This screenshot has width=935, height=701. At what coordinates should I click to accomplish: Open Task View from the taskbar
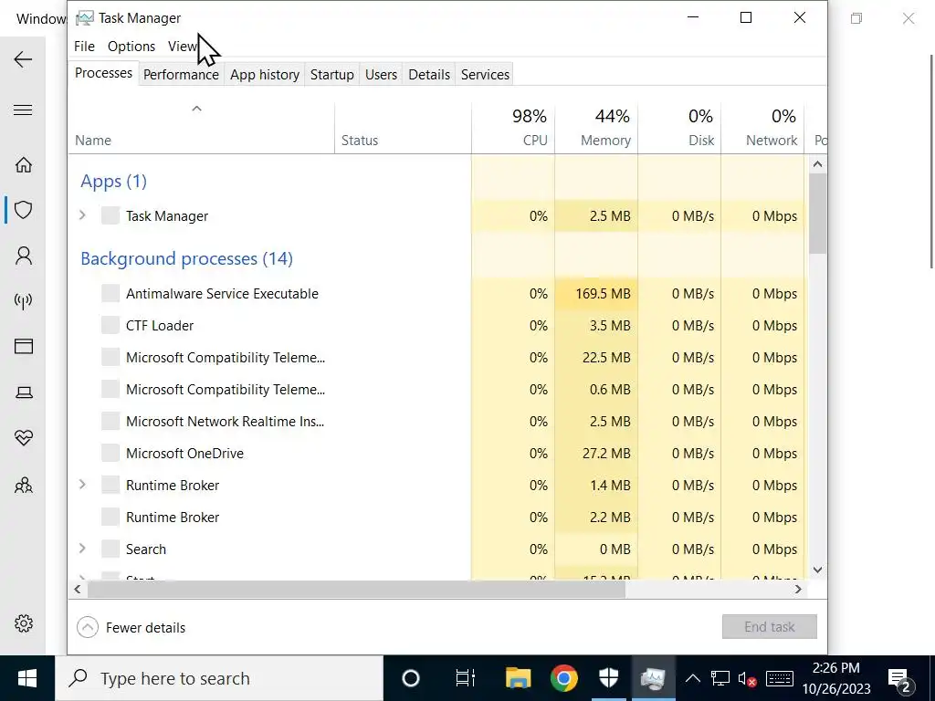[465, 678]
